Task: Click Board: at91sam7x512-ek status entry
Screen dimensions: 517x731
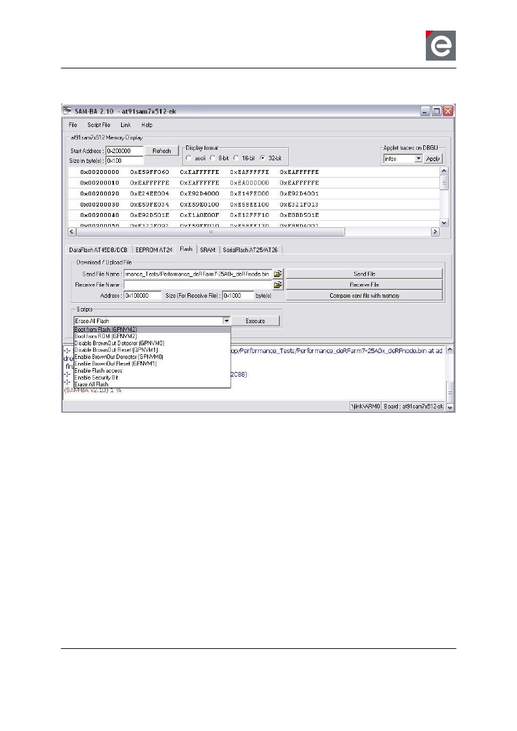Action: [x=413, y=407]
